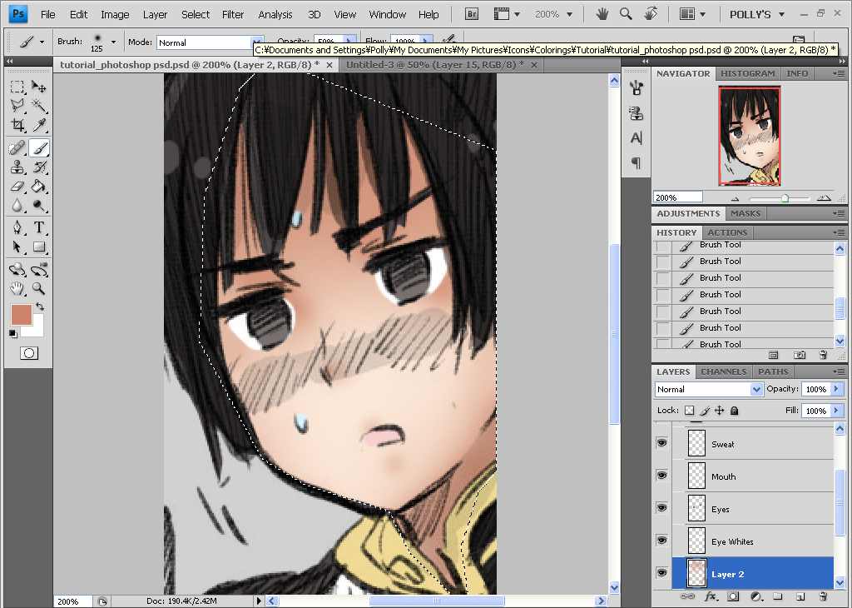Select the Hand tool in toolbox

click(17, 288)
